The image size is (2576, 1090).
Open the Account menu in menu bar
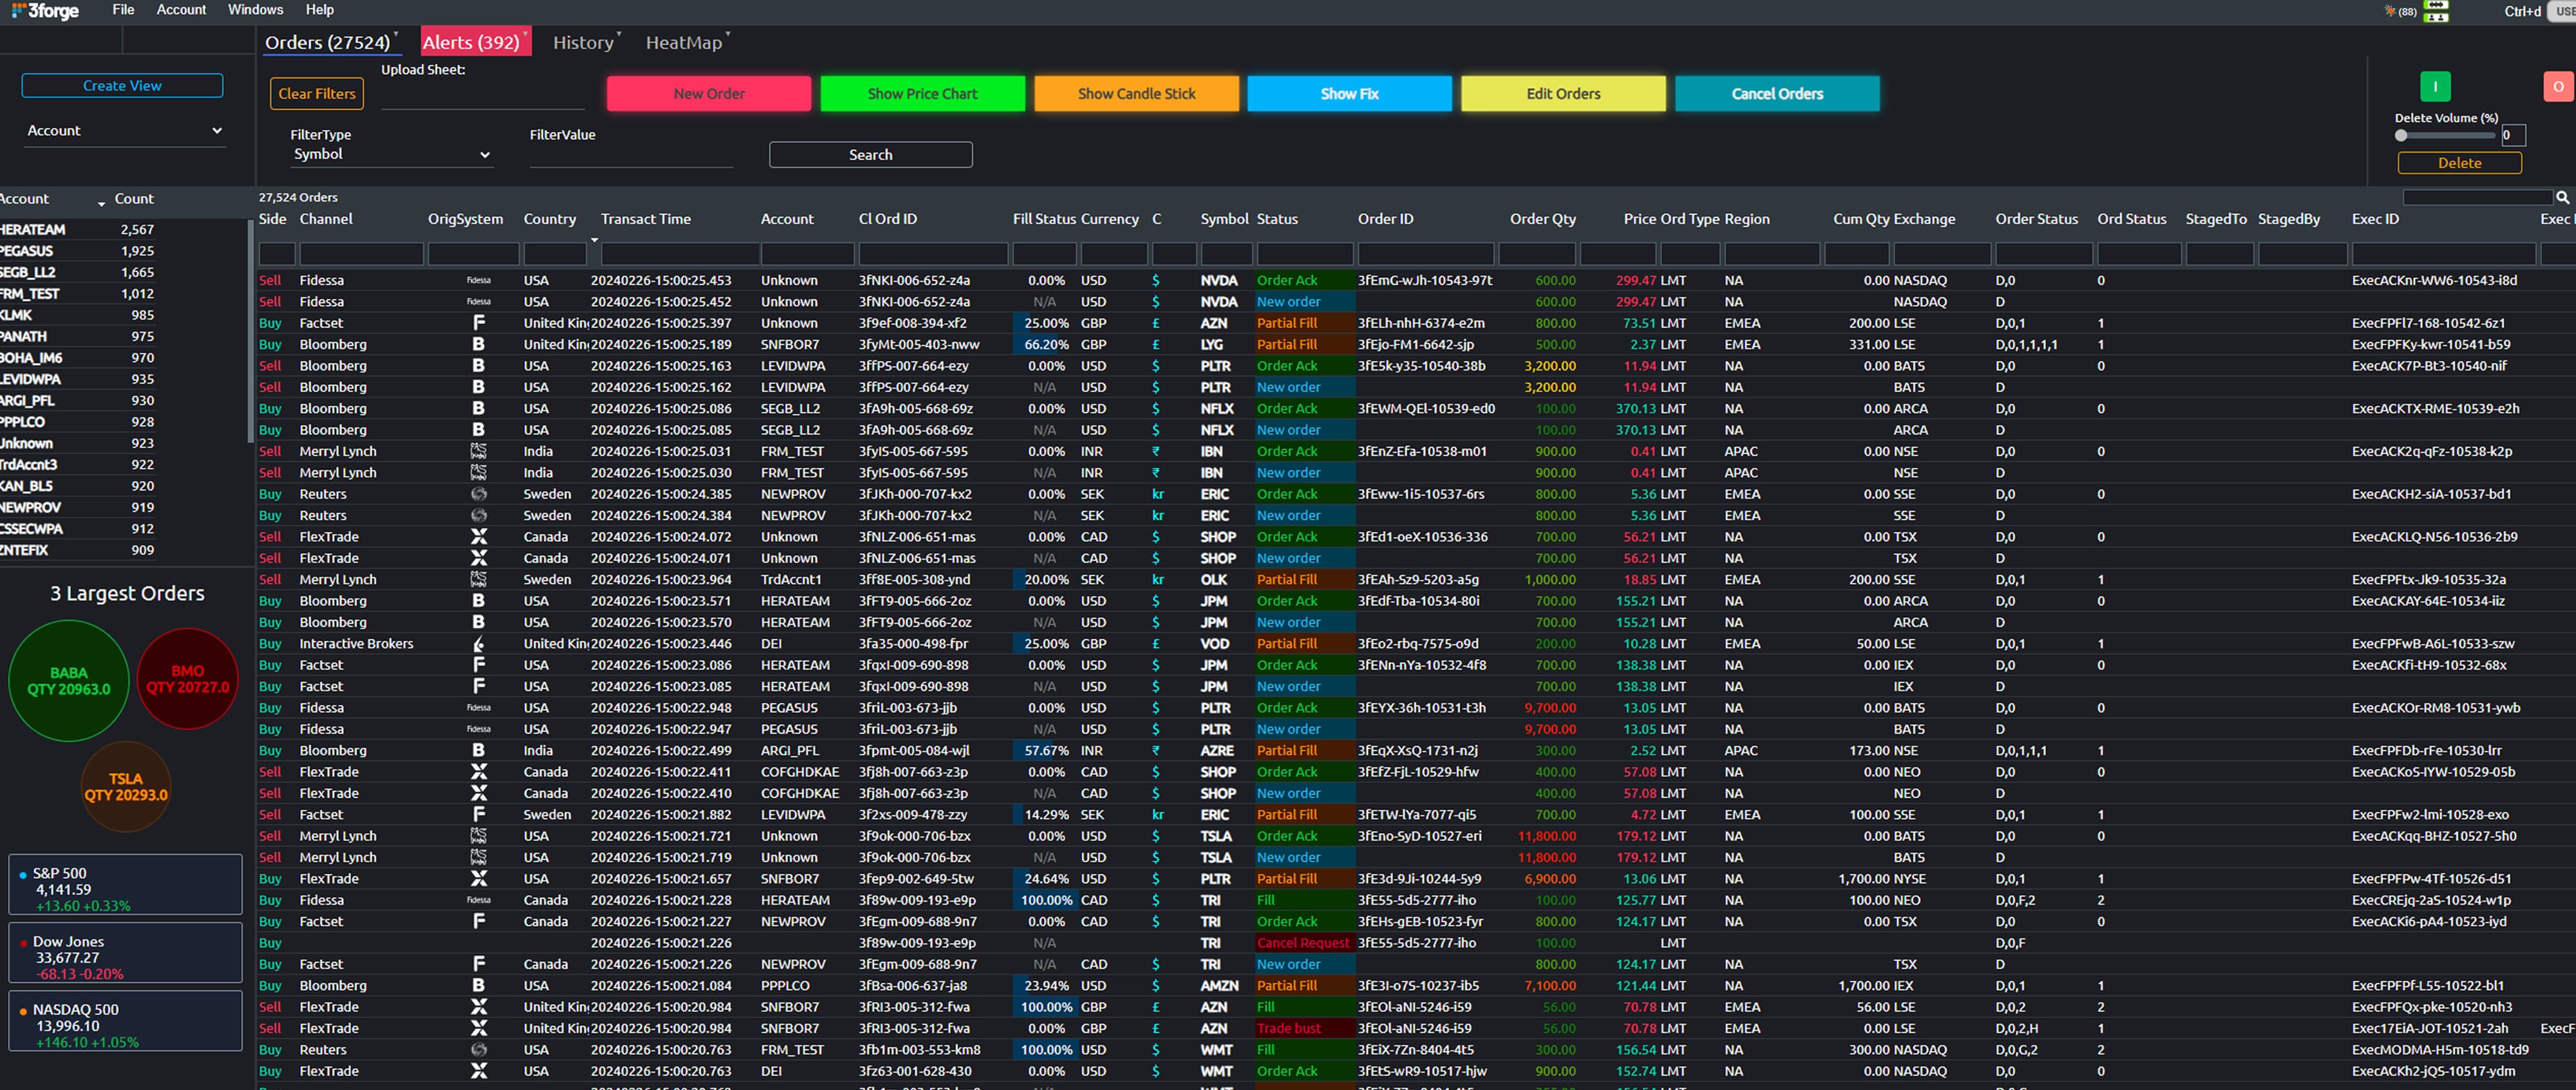(181, 10)
